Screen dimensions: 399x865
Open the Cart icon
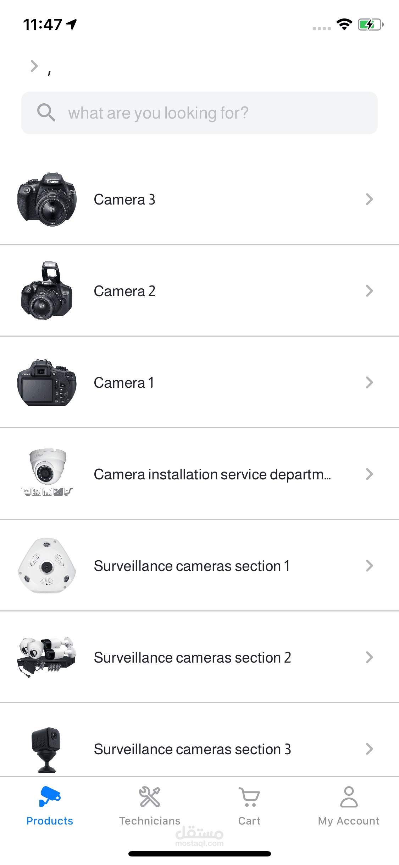tap(249, 797)
